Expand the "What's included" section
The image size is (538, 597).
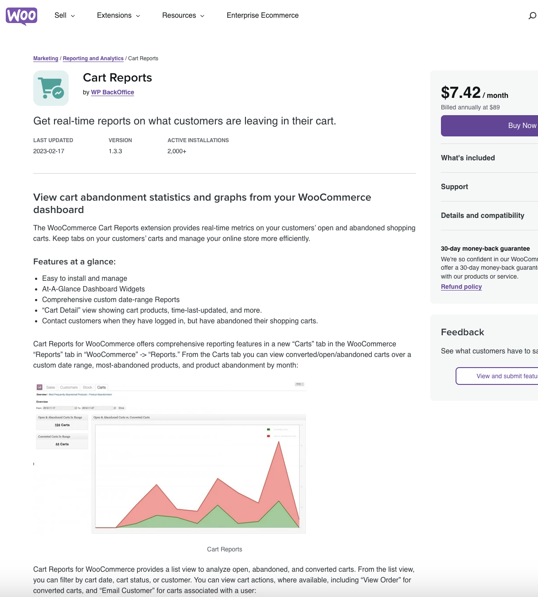468,158
